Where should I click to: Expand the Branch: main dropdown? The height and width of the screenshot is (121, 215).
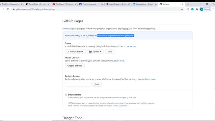(75, 51)
